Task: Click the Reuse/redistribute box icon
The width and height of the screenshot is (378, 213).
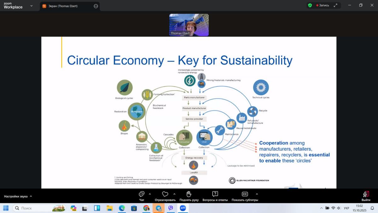Action: tap(231, 124)
